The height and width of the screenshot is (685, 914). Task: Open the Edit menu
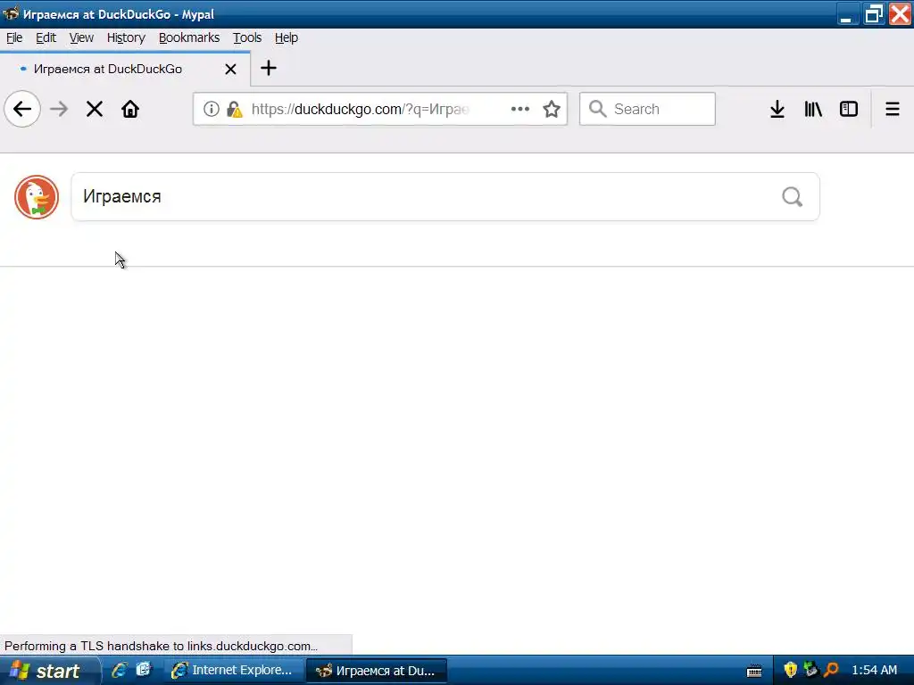46,37
